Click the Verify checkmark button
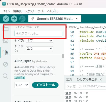The image size is (106, 102). 6,19
